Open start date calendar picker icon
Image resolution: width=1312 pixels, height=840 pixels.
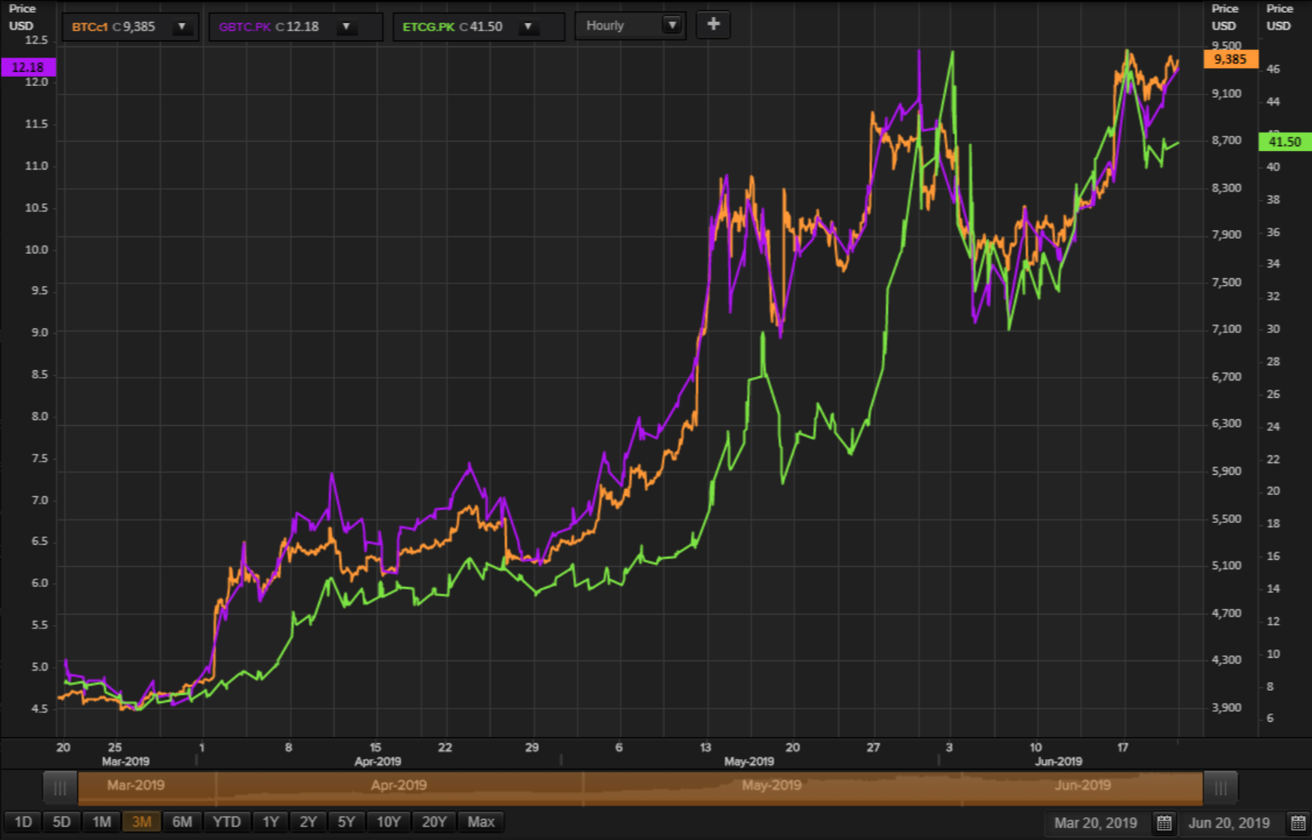1164,823
